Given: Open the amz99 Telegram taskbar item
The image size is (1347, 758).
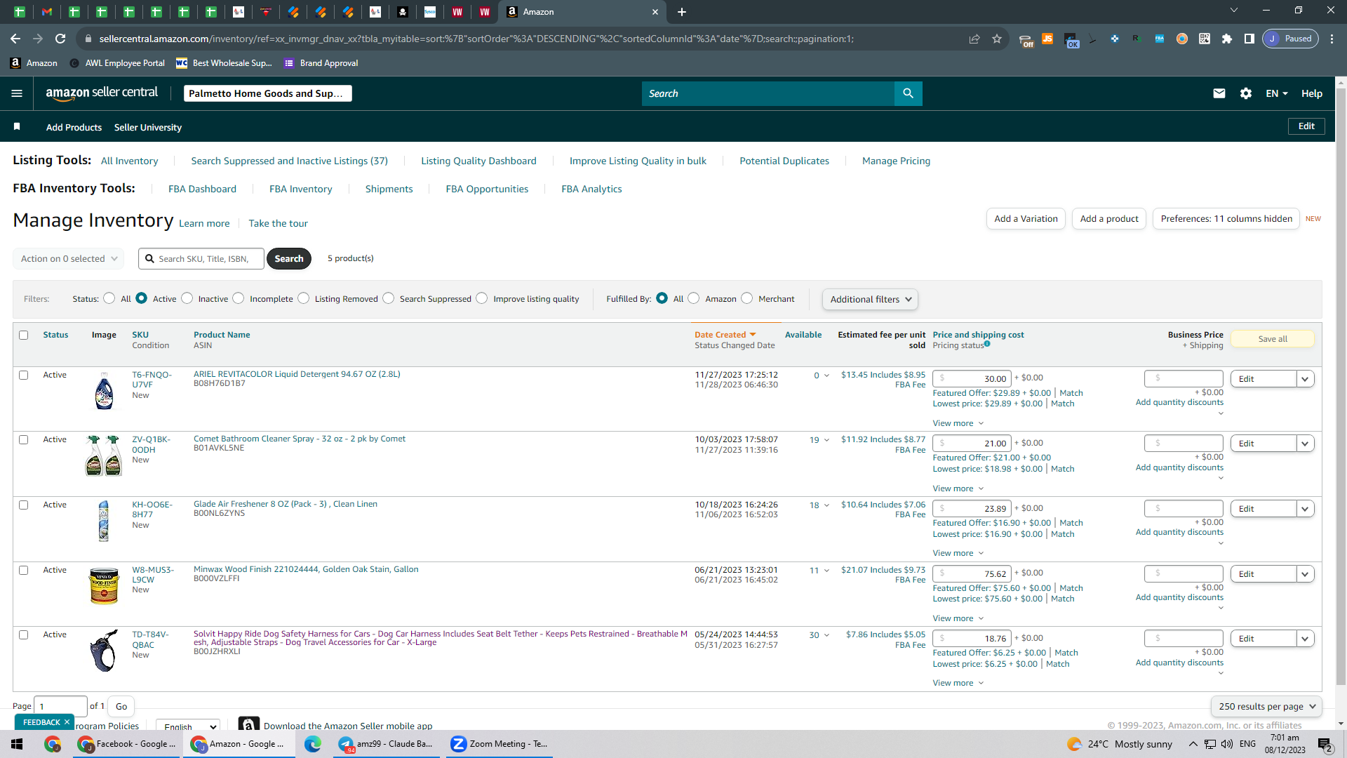Looking at the screenshot, I should click(387, 744).
